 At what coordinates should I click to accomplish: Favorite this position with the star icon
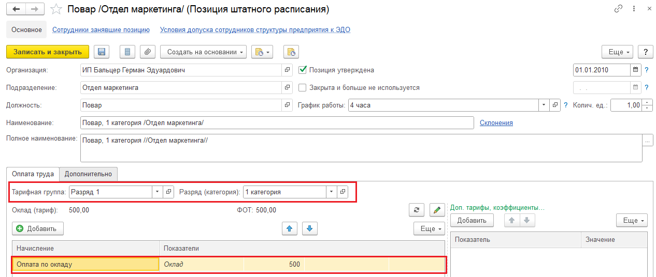click(x=58, y=9)
